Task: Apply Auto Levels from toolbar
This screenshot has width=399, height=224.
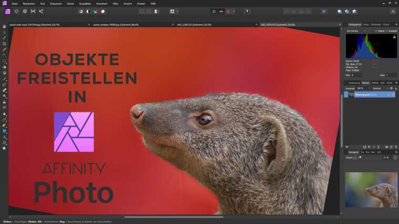Action: [81, 12]
